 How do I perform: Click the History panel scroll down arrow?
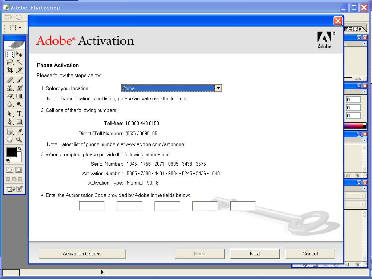(365, 169)
